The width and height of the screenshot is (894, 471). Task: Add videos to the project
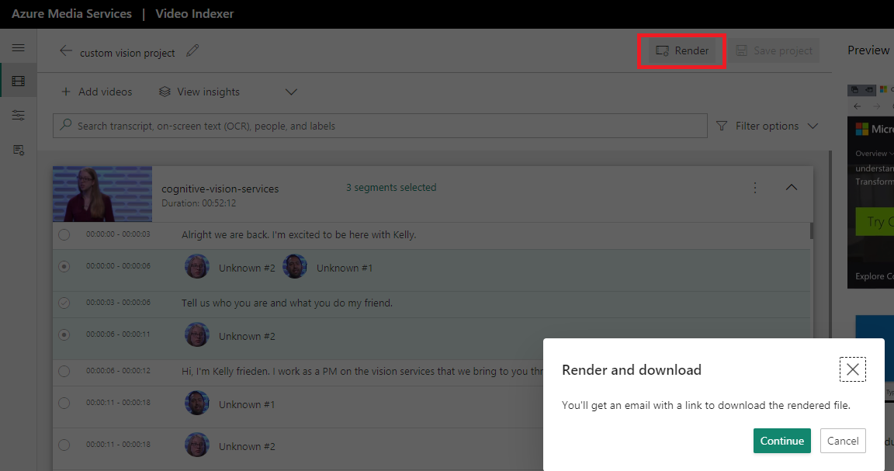coord(96,92)
